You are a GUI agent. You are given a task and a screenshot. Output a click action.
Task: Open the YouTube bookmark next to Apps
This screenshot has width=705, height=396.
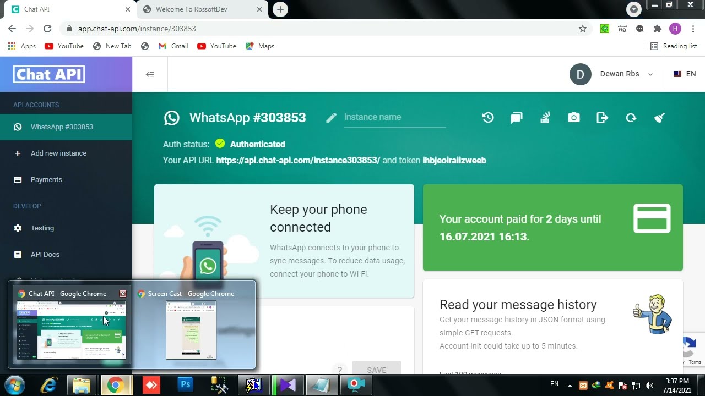click(64, 46)
